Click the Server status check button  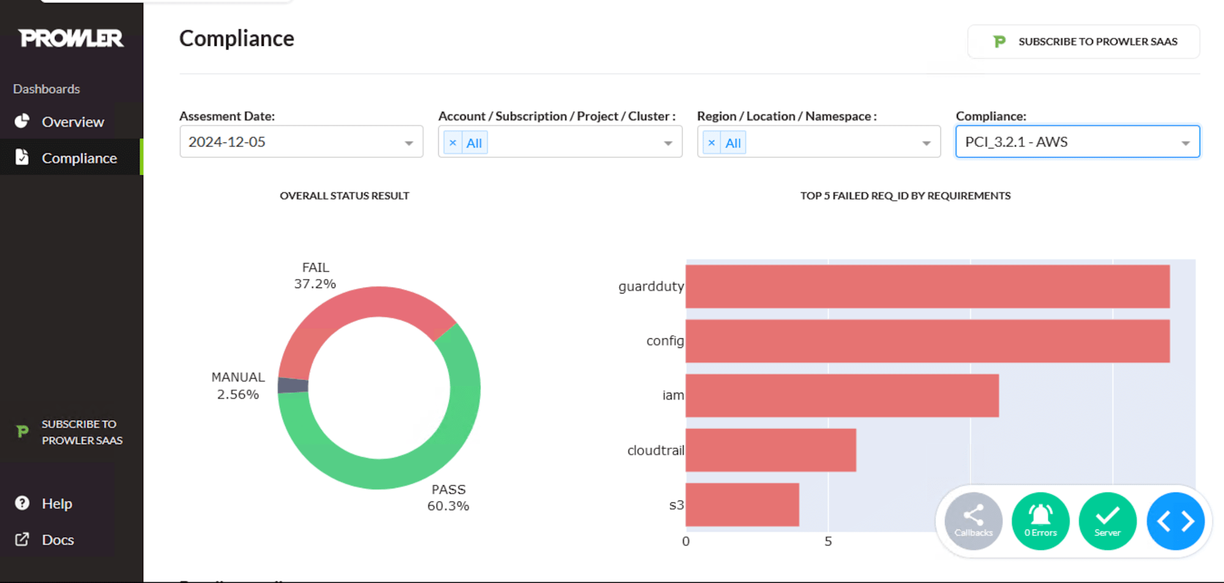pyautogui.click(x=1108, y=521)
